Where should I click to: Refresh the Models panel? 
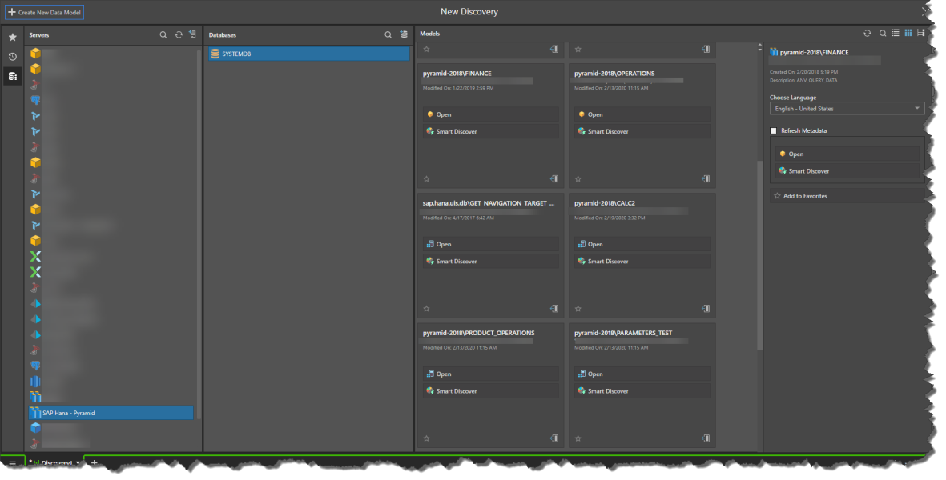(x=867, y=33)
